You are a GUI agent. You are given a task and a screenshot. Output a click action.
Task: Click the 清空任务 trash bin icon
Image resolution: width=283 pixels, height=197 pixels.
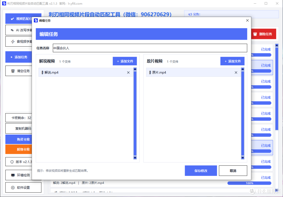coord(13,71)
